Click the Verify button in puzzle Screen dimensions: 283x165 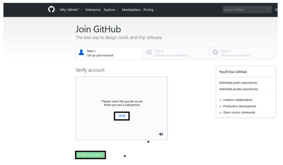tap(122, 116)
